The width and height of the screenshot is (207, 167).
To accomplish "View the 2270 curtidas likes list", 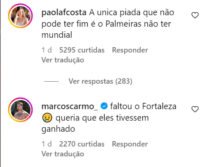I will point(82,144).
